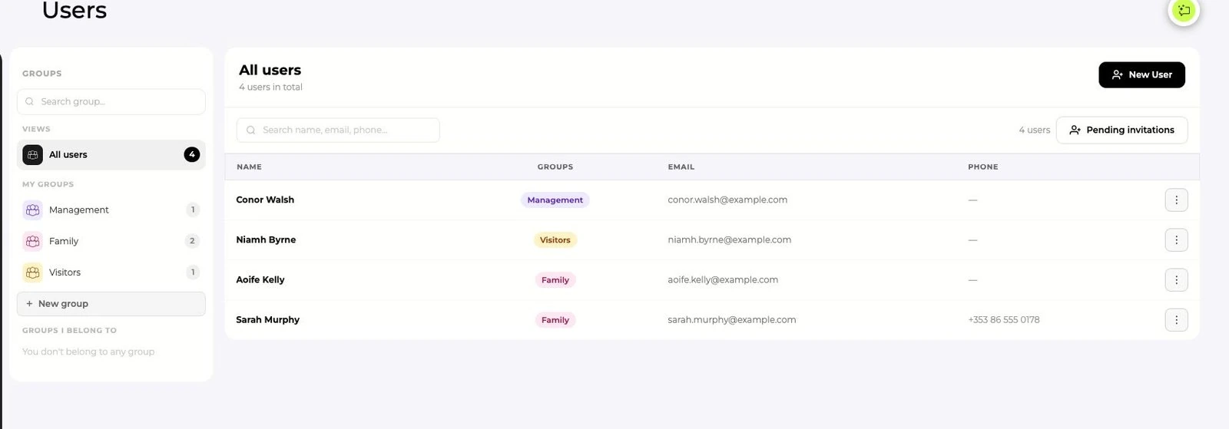Click the plus icon on New group
Screen dimensions: 1229x429
coord(29,304)
